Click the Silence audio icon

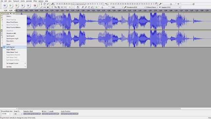[x=65, y=7]
